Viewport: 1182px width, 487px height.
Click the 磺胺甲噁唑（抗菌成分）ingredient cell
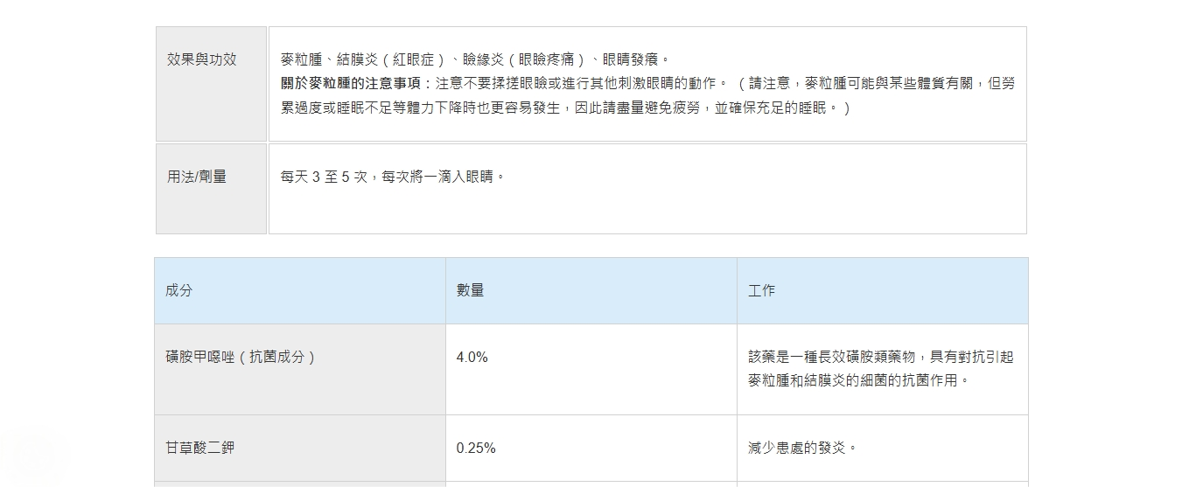[x=240, y=358]
